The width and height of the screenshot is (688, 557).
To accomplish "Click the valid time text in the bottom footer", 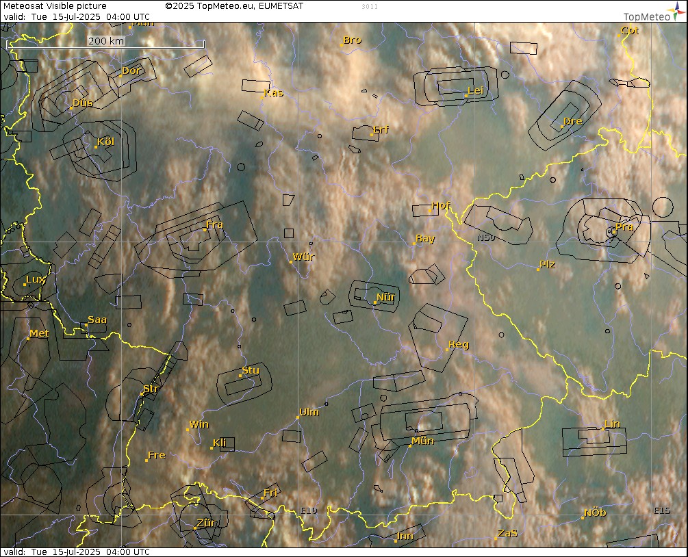I will (x=77, y=552).
